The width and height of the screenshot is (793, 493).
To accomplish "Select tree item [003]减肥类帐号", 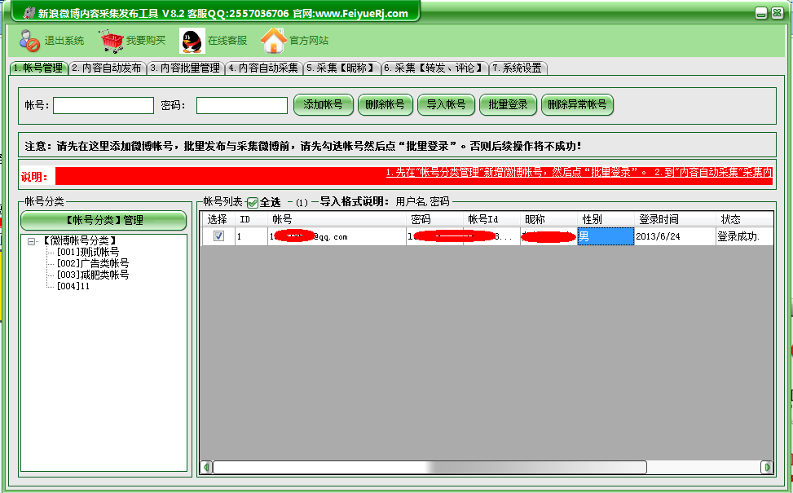I will (93, 275).
